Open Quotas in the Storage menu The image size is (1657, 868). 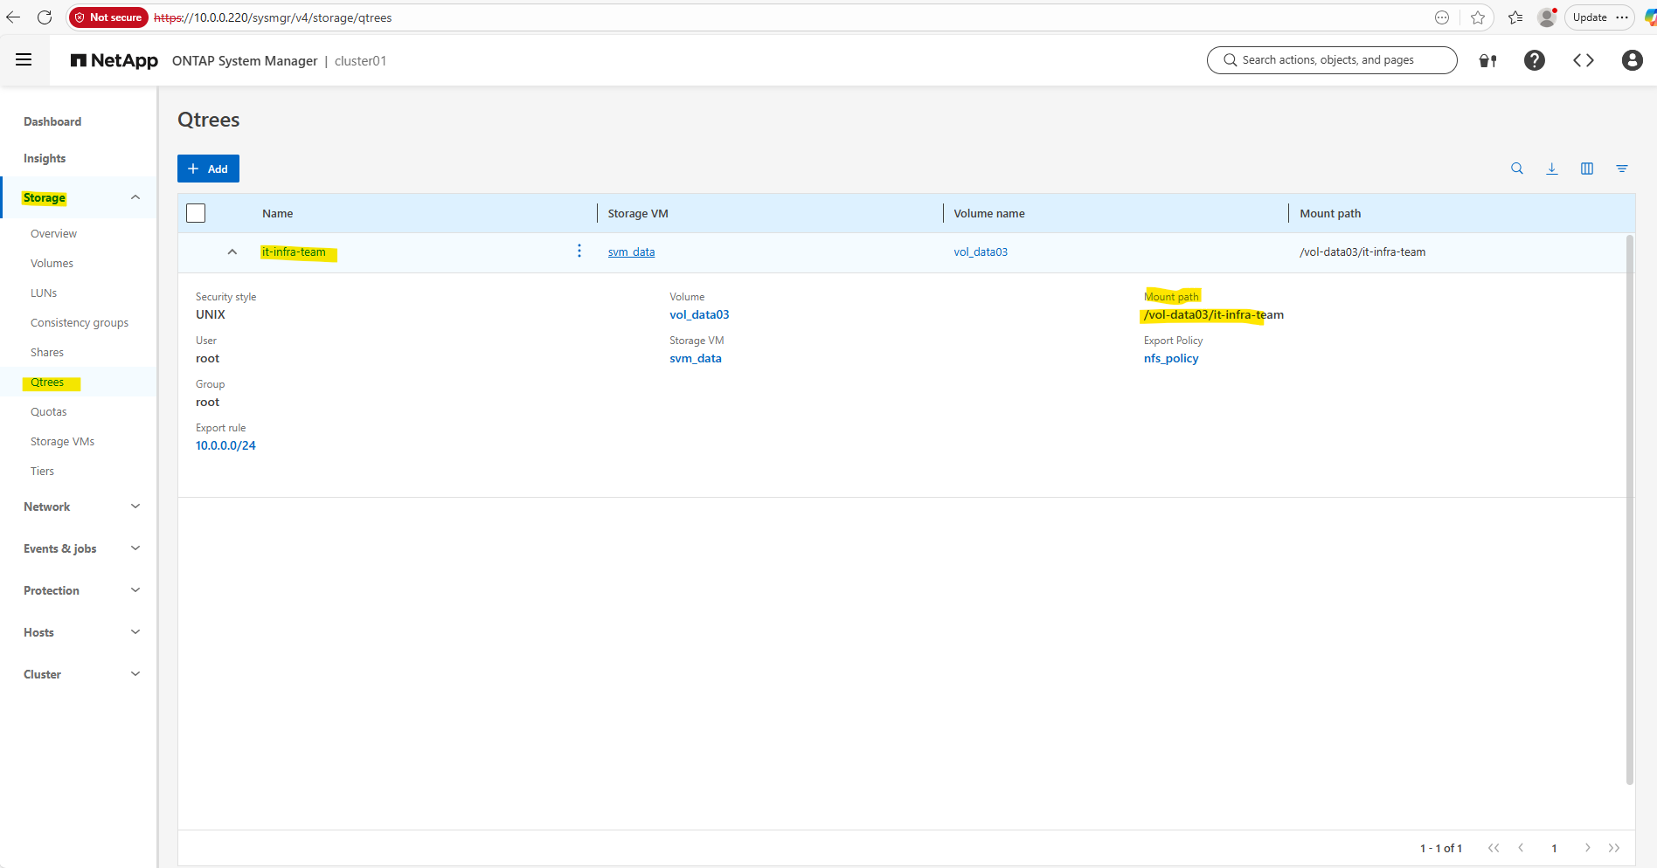(48, 412)
